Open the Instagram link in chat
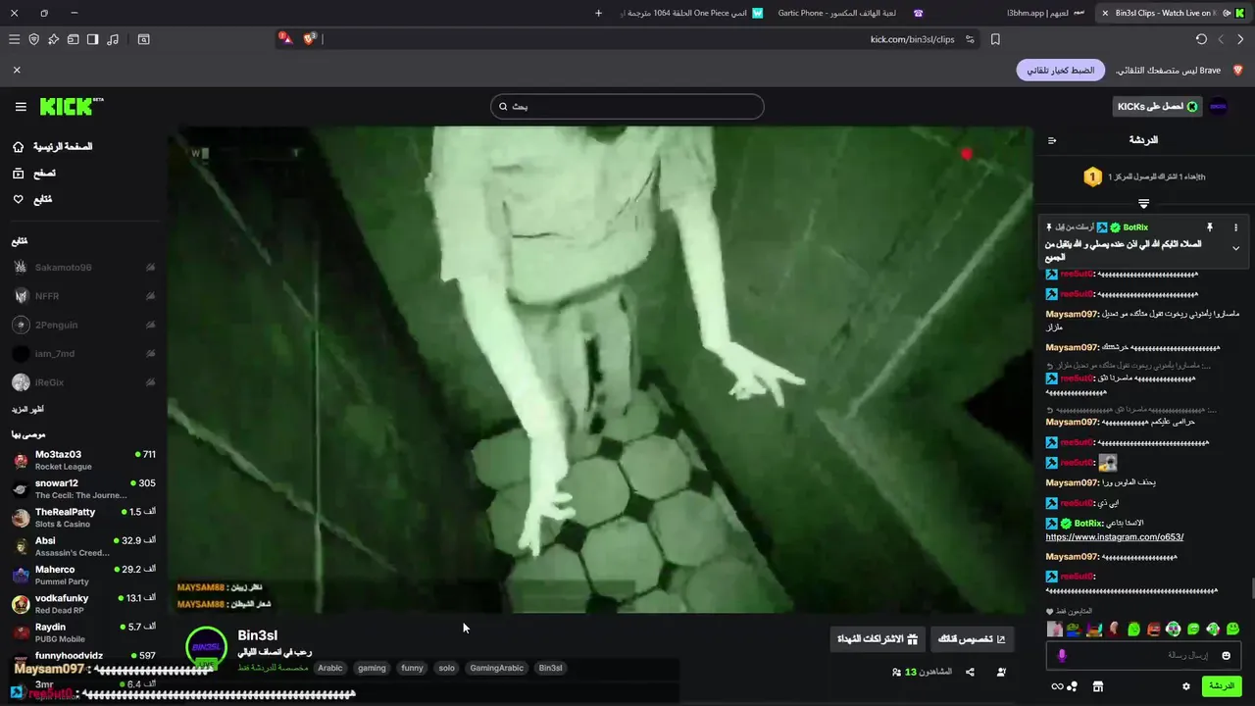 (1115, 537)
